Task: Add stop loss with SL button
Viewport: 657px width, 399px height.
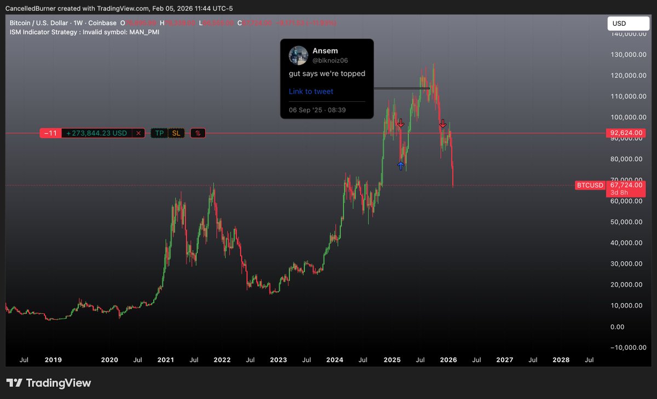Action: click(x=176, y=133)
